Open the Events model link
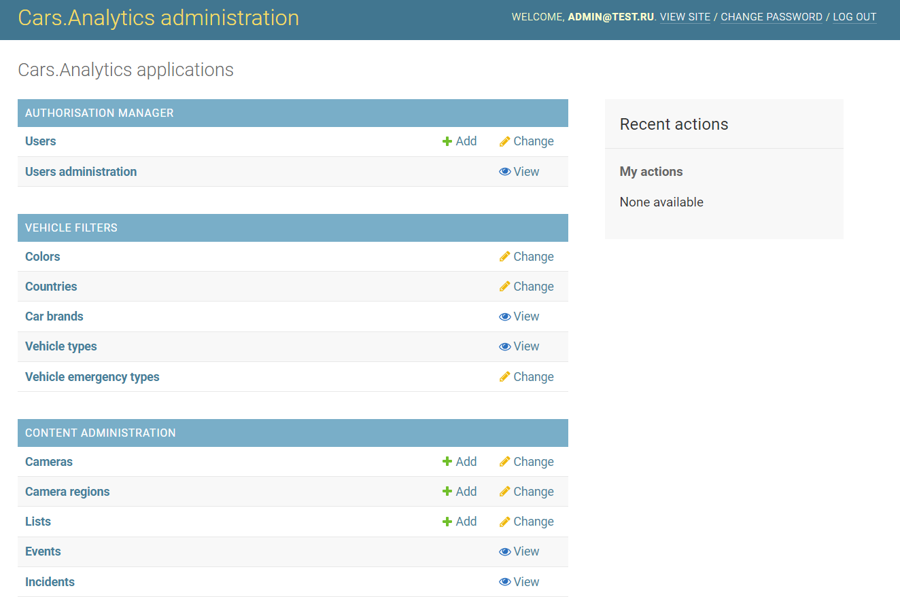The width and height of the screenshot is (900, 597). point(43,551)
